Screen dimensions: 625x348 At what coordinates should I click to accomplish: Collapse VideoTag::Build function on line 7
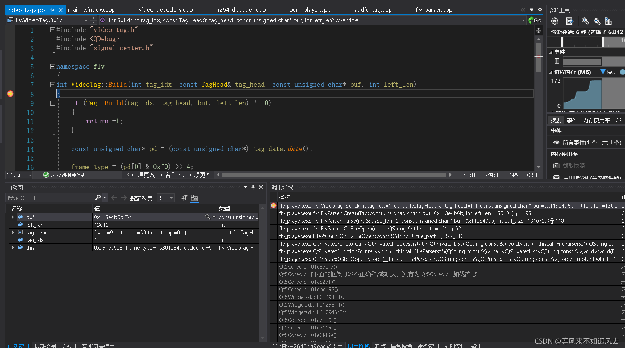(x=52, y=85)
